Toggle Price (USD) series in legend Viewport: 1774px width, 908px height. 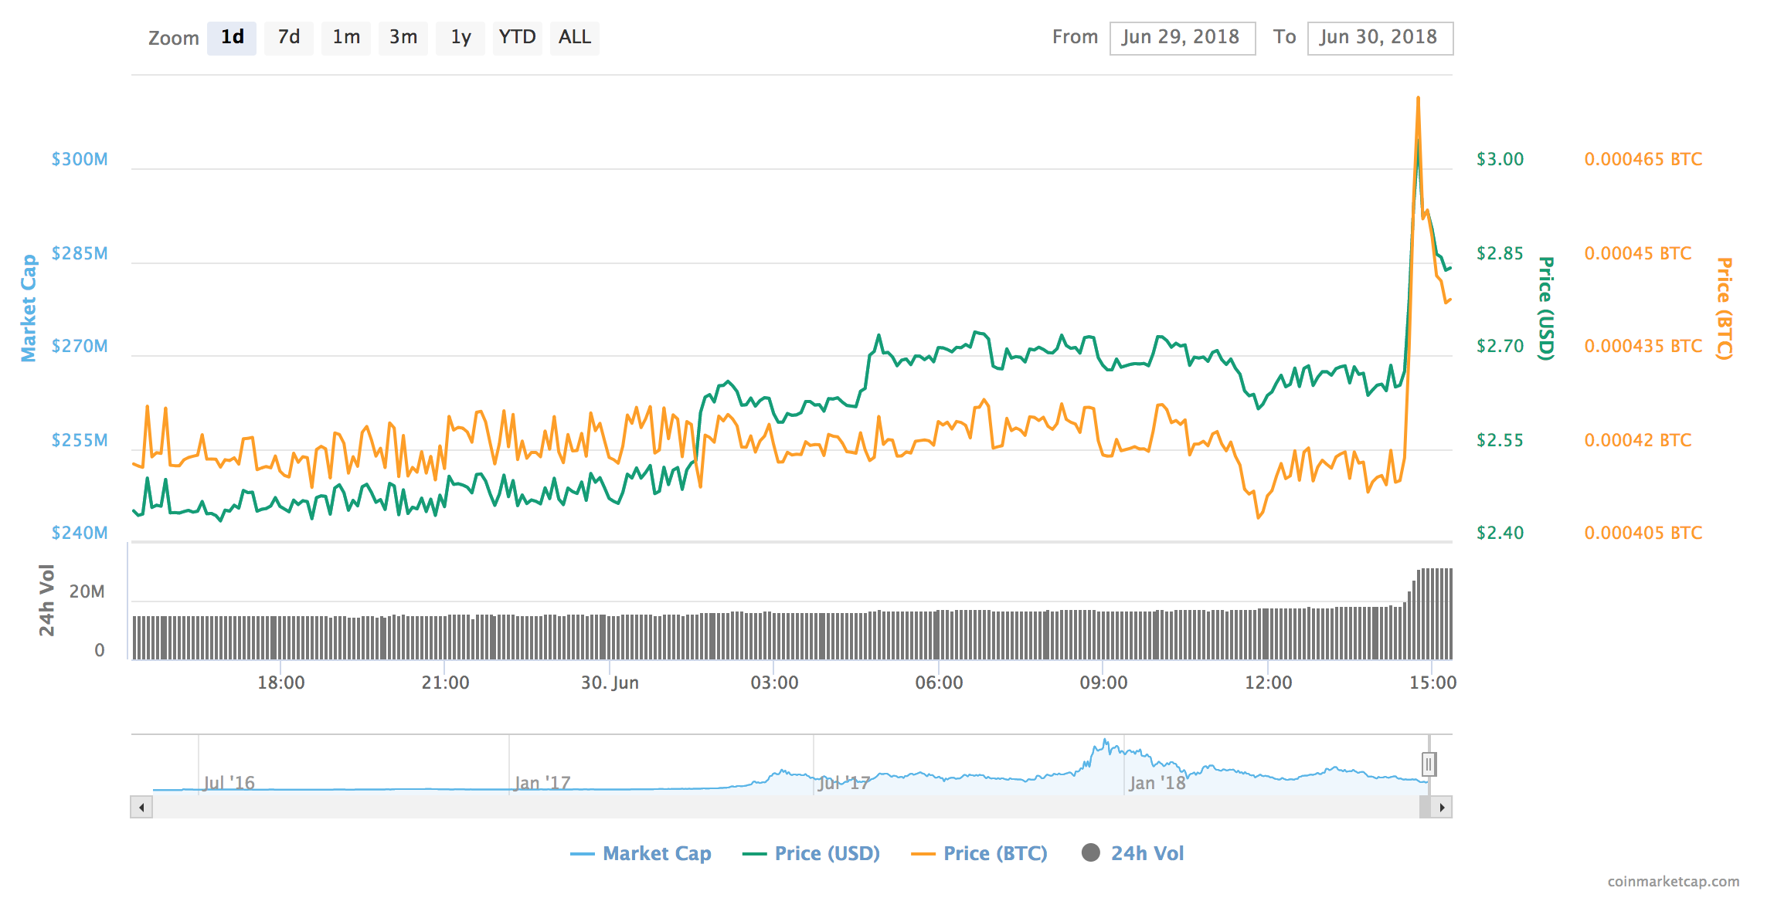[x=811, y=853]
